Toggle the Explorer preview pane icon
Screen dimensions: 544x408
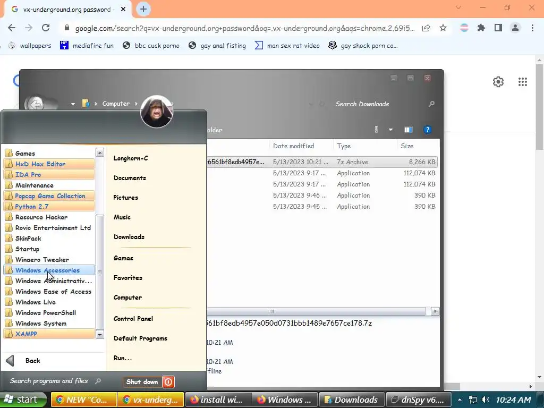click(409, 130)
